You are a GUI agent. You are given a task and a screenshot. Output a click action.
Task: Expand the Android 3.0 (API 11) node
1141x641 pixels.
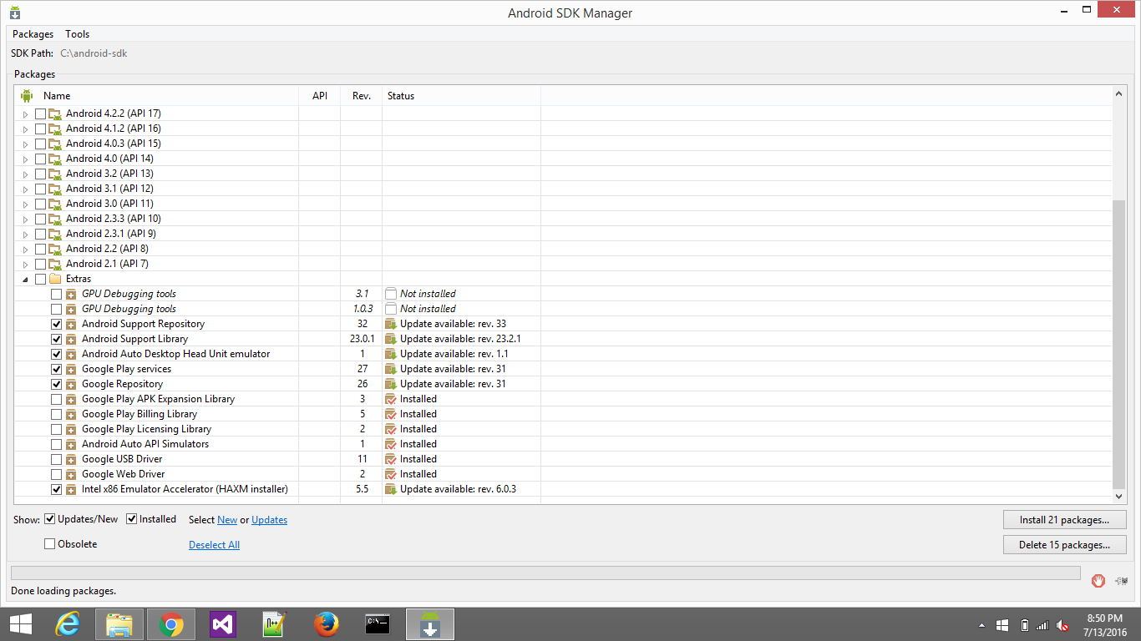tap(25, 204)
